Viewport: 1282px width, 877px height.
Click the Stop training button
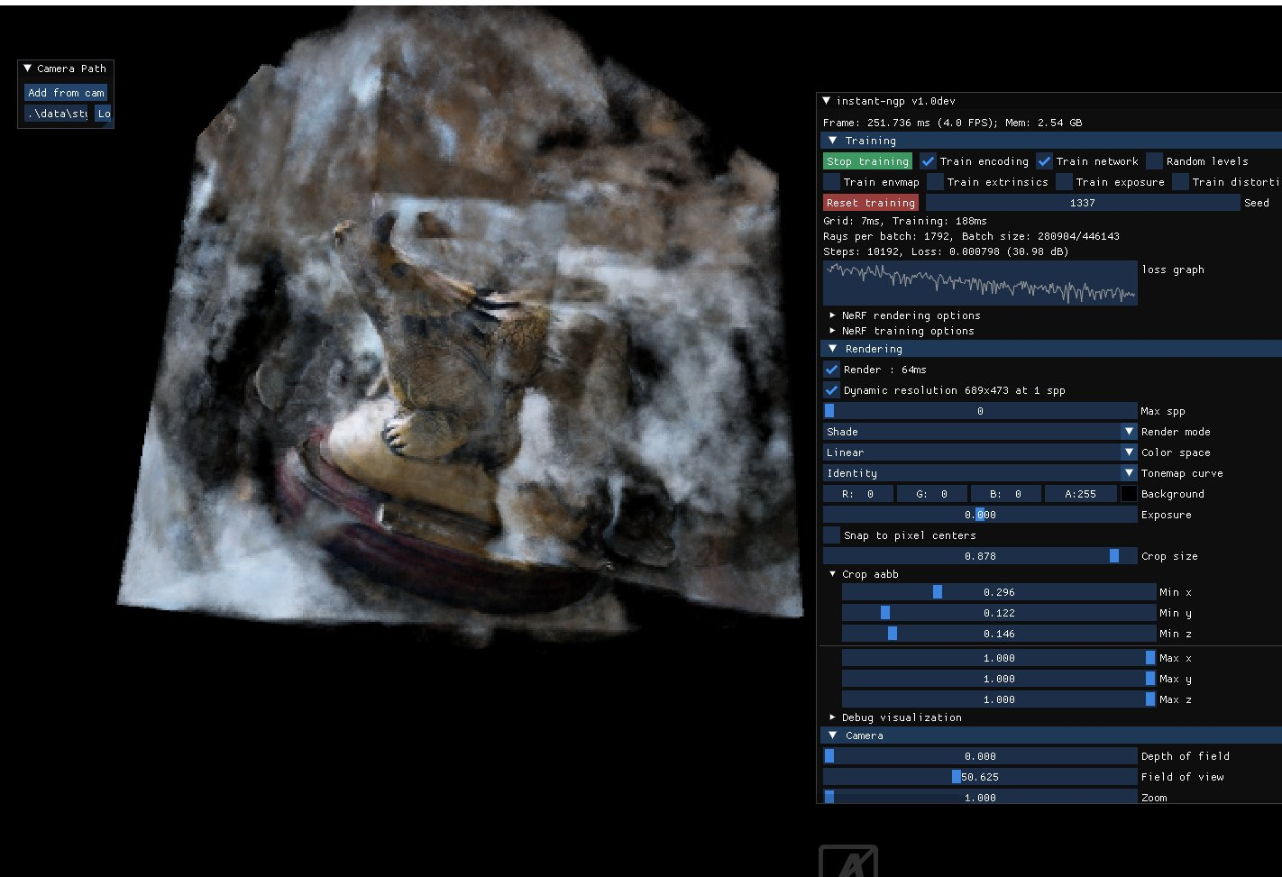(867, 161)
